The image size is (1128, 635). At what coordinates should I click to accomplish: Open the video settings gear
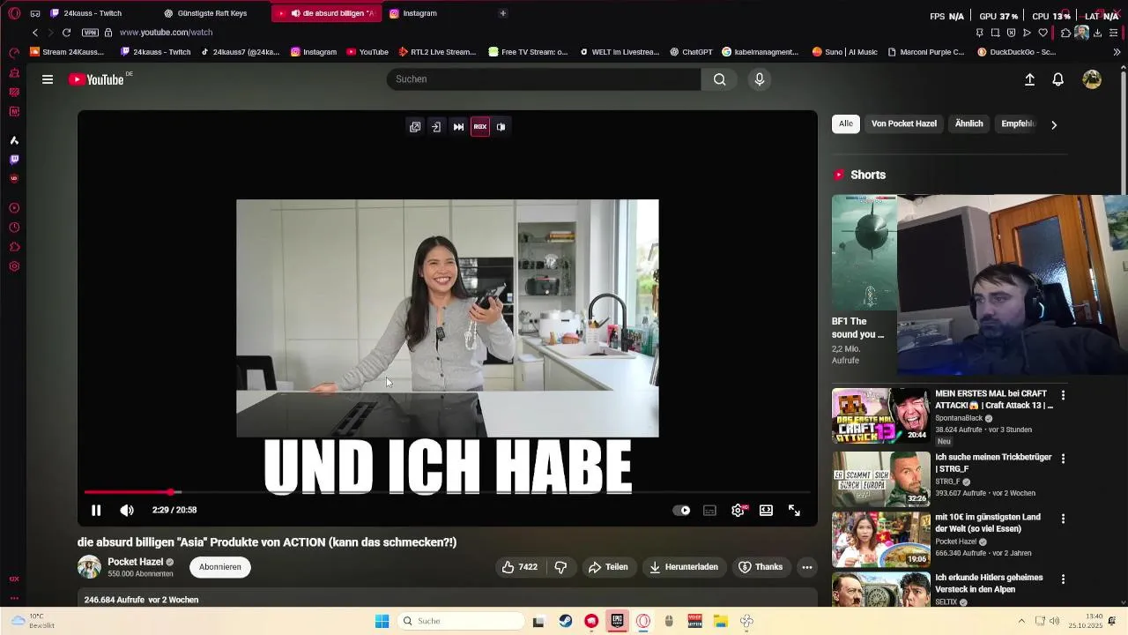[x=738, y=511]
